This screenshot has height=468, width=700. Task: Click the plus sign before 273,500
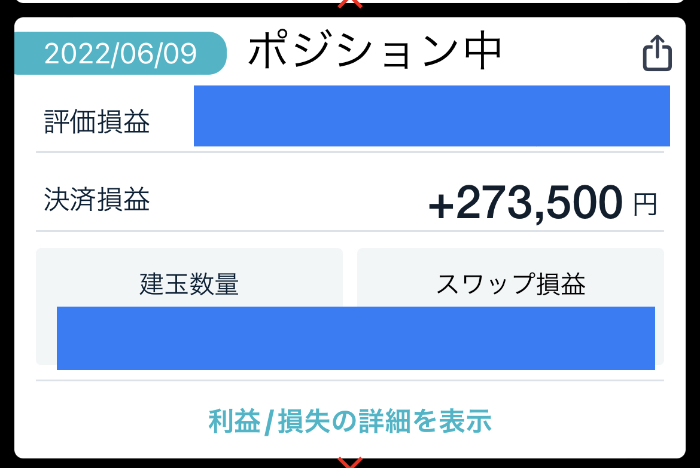[x=441, y=206]
